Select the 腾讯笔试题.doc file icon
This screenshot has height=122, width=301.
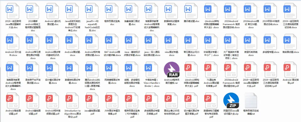coord(191,12)
